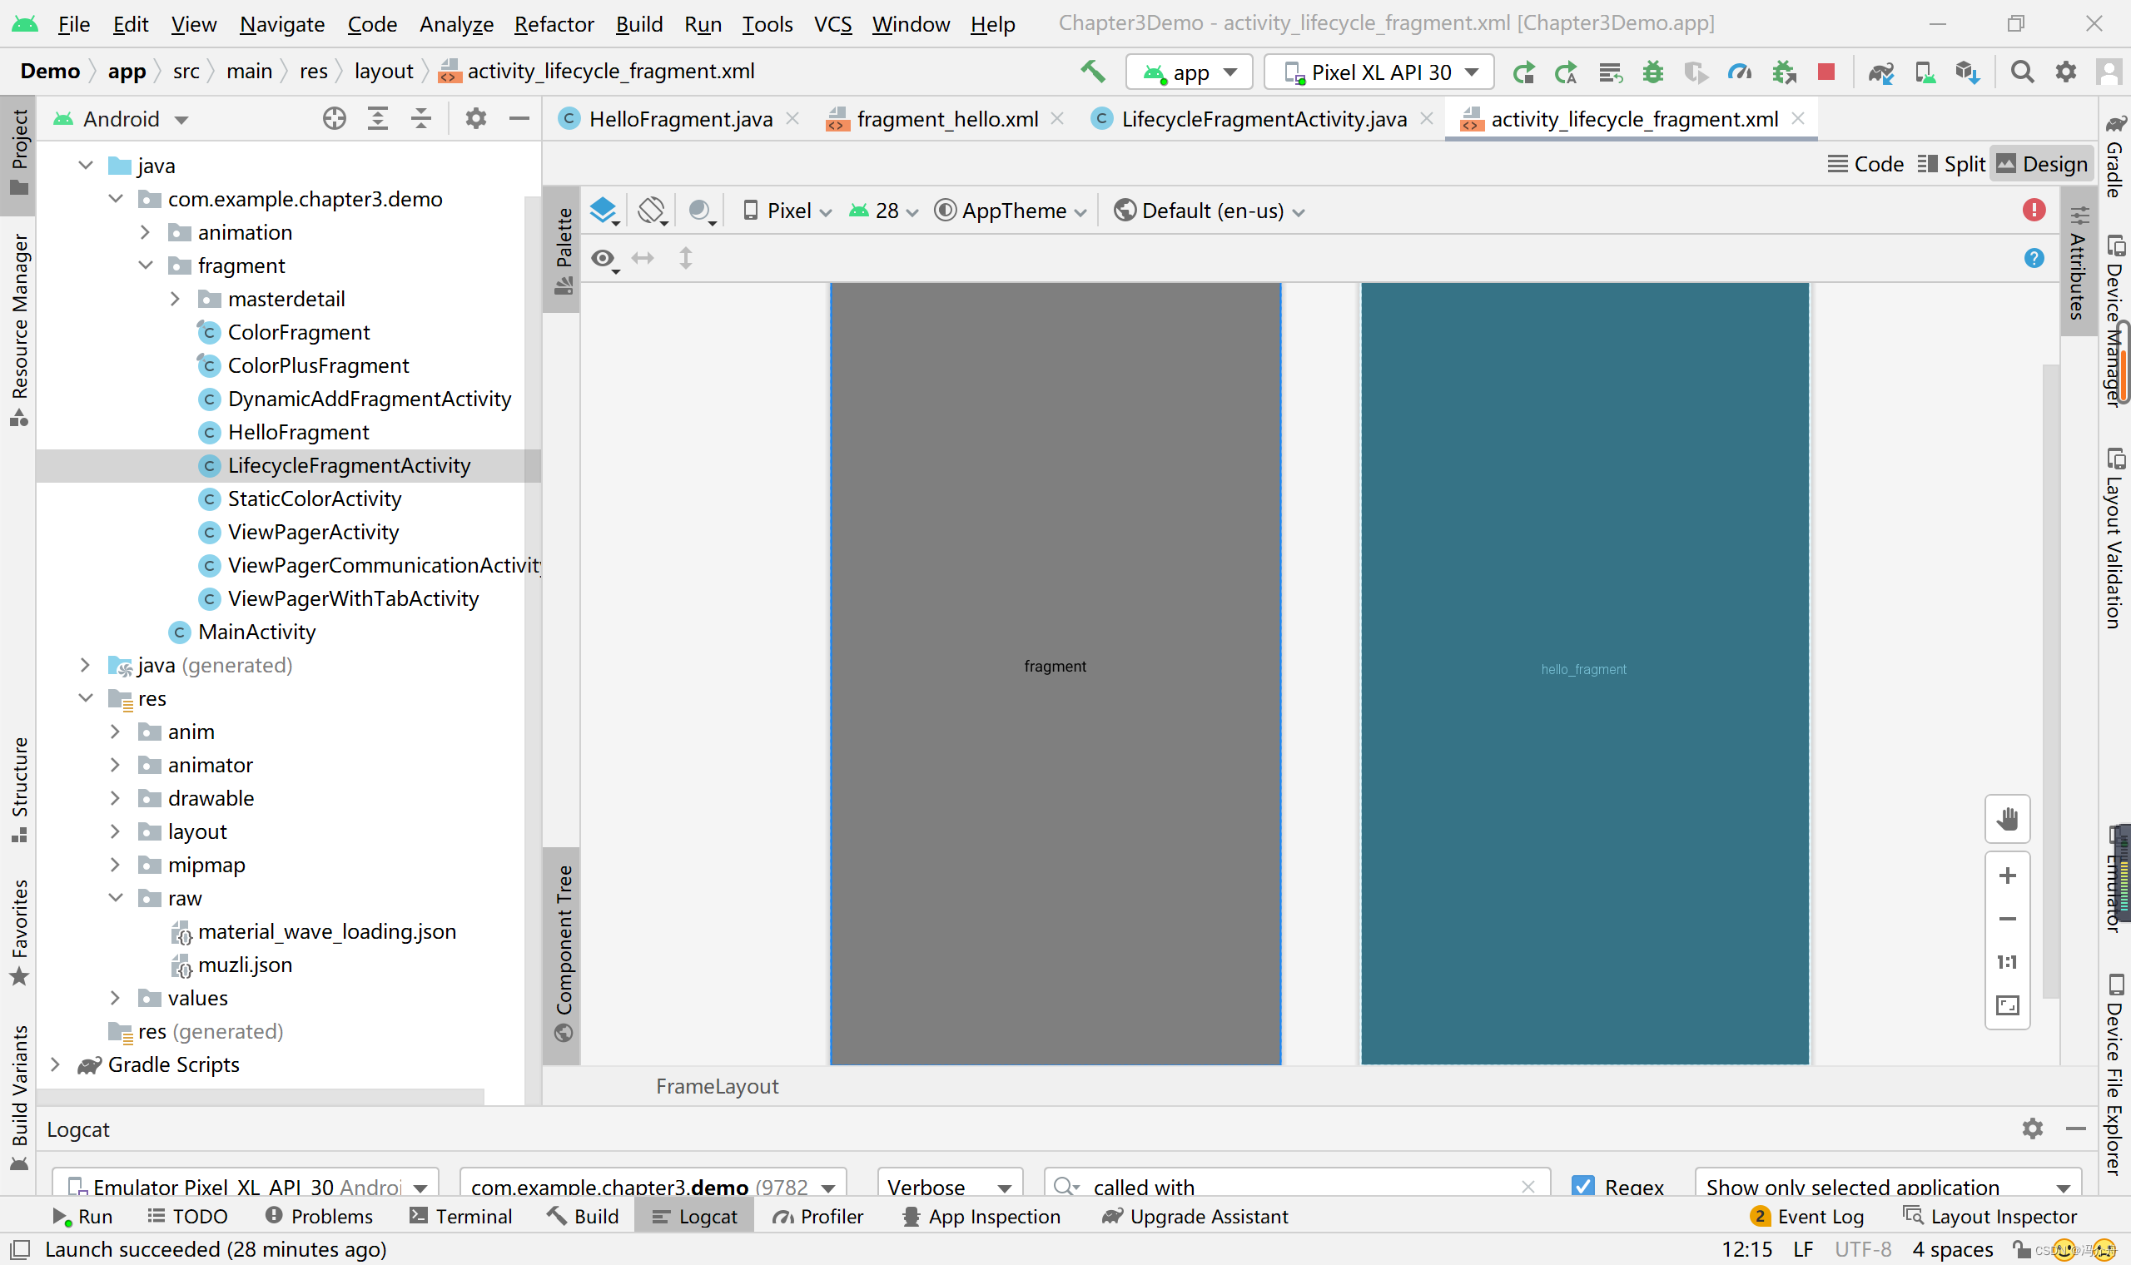The height and width of the screenshot is (1265, 2131).
Task: Open the Pixel XL API 30 device dropdown
Action: (1379, 72)
